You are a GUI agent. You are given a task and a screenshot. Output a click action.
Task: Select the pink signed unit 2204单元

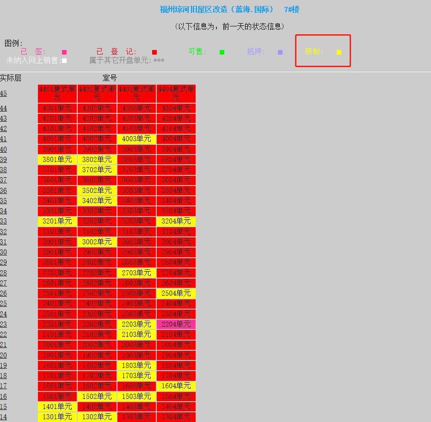176,324
